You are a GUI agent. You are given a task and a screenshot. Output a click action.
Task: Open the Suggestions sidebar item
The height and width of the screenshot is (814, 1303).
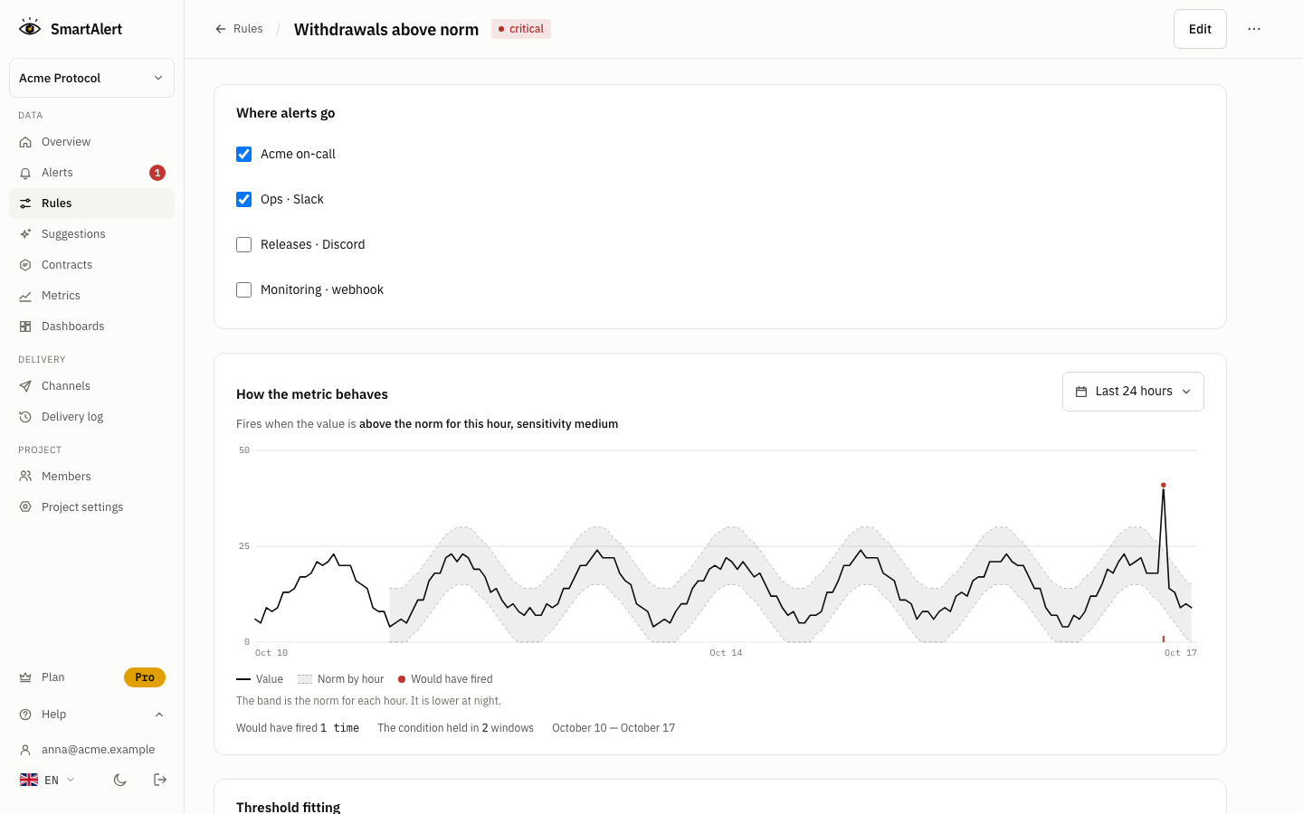tap(91, 234)
